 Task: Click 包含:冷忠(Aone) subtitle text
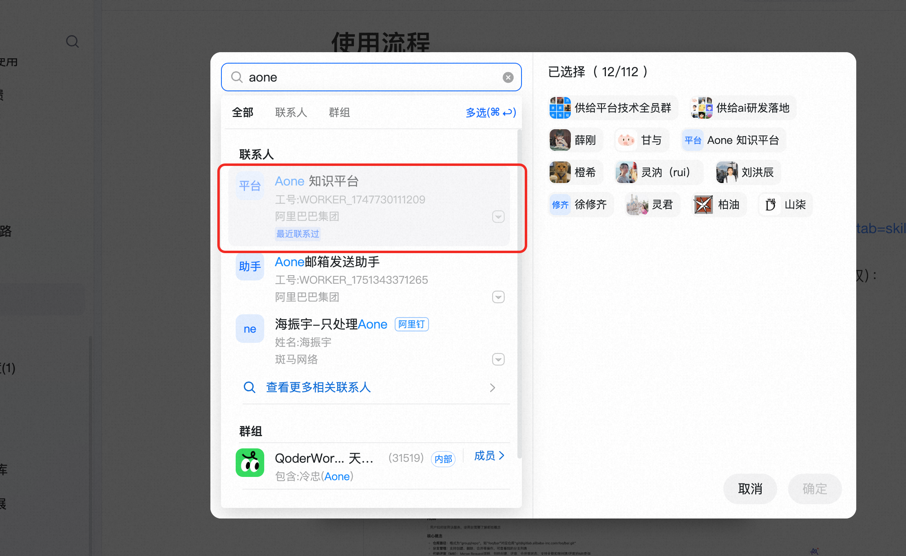[x=314, y=476]
